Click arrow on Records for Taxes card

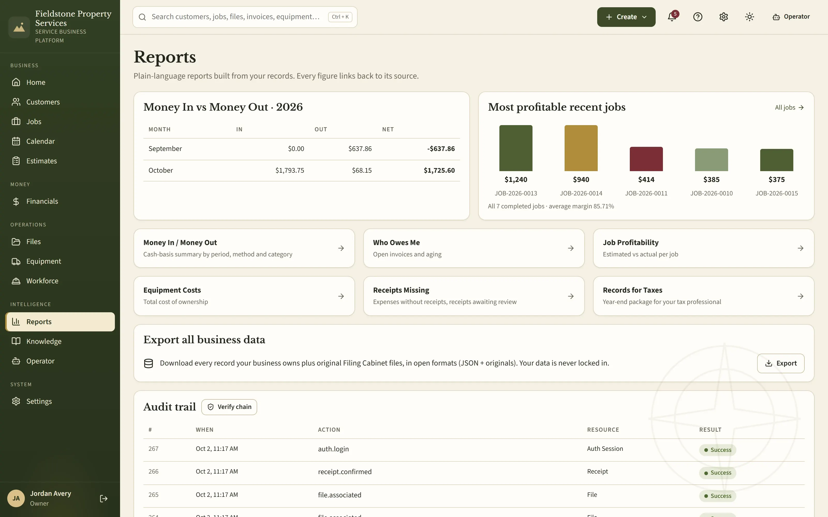point(800,296)
